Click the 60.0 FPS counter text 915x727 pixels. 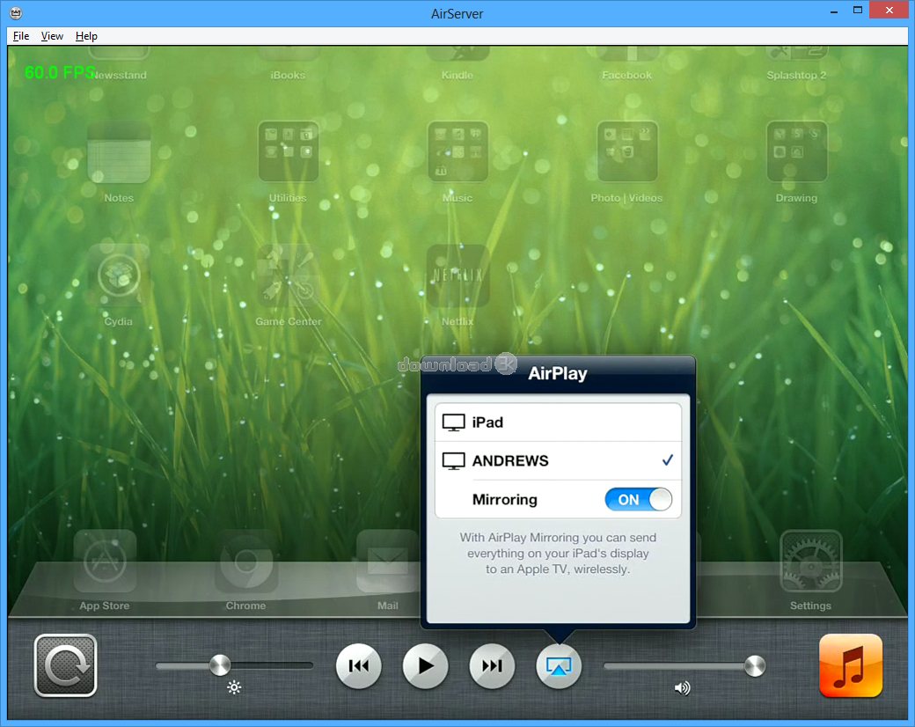point(60,72)
